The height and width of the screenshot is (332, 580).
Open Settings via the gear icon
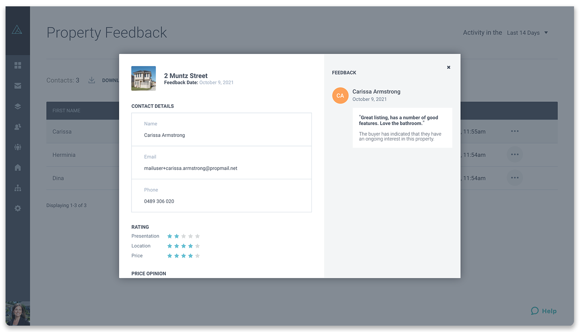click(18, 208)
